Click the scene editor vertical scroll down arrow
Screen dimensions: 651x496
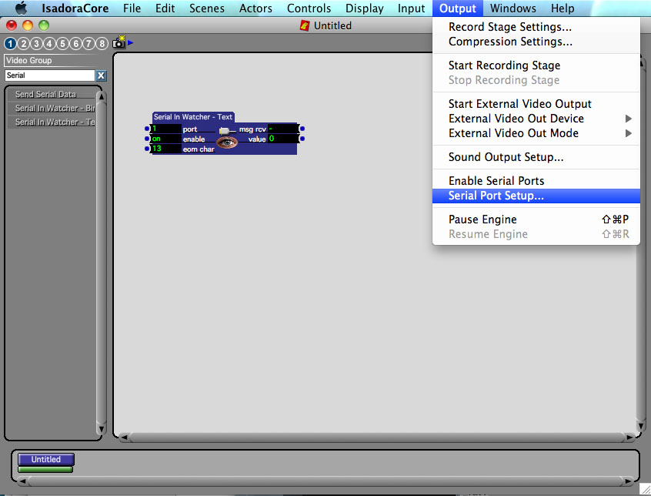click(642, 426)
